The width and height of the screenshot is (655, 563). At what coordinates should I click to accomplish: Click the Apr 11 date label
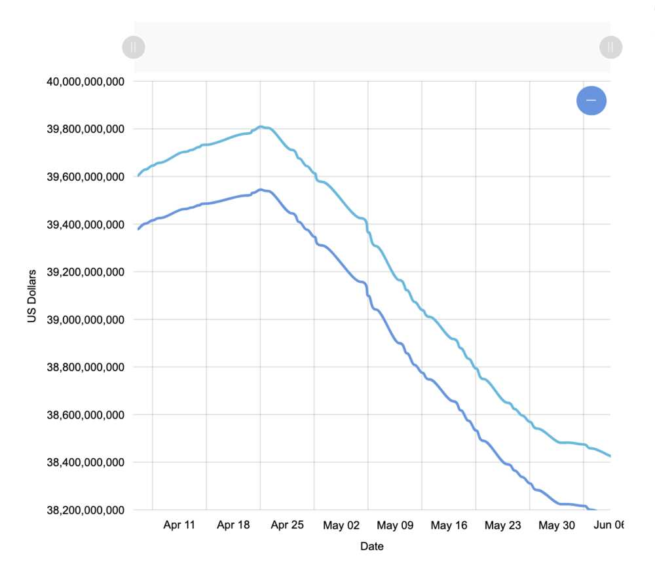pos(179,525)
